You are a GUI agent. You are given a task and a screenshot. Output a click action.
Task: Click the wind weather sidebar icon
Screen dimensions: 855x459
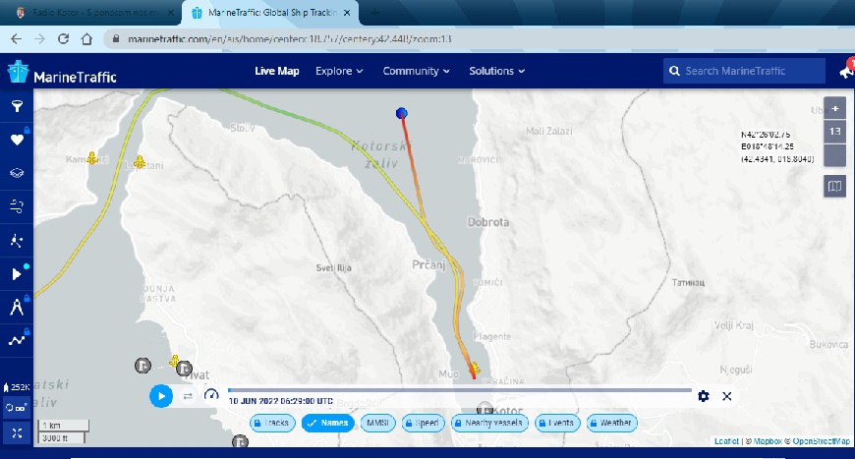point(17,205)
